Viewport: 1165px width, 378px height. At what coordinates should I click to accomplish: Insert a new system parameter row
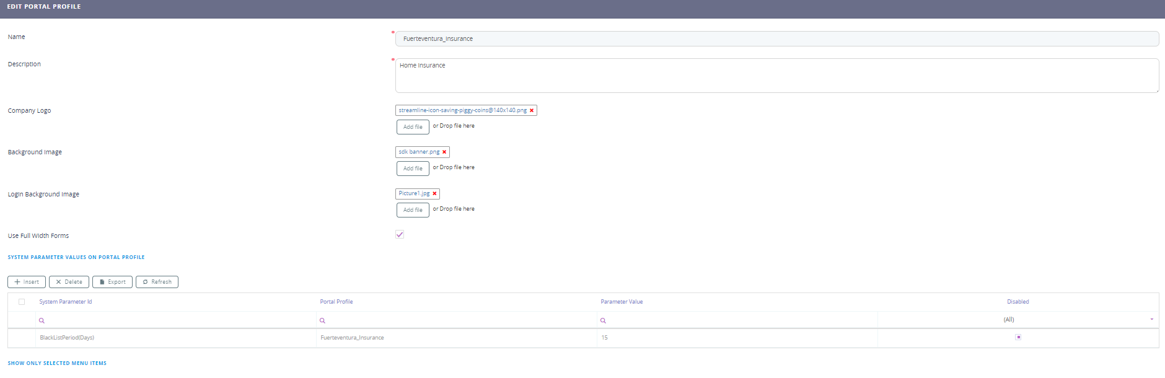[27, 282]
